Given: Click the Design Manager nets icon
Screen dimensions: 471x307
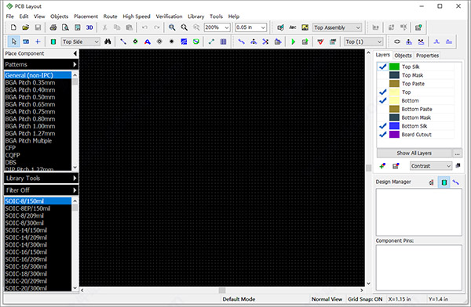Looking at the screenshot, I should point(456,182).
